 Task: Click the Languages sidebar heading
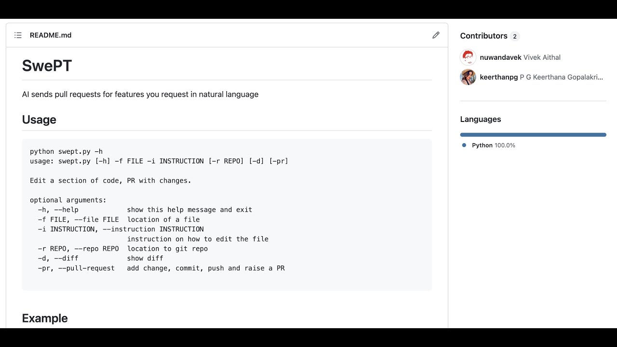(x=481, y=120)
